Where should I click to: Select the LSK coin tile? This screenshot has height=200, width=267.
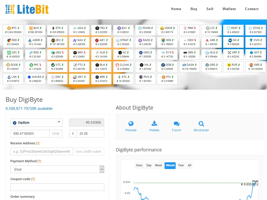(13, 79)
